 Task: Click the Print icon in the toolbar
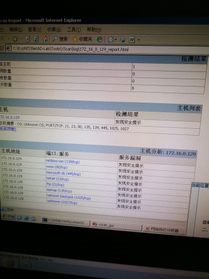click(123, 40)
